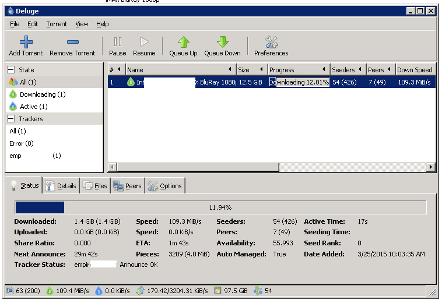The image size is (442, 303).
Task: Click the 7 (49) peers cell in torrent row
Action: [x=377, y=82]
